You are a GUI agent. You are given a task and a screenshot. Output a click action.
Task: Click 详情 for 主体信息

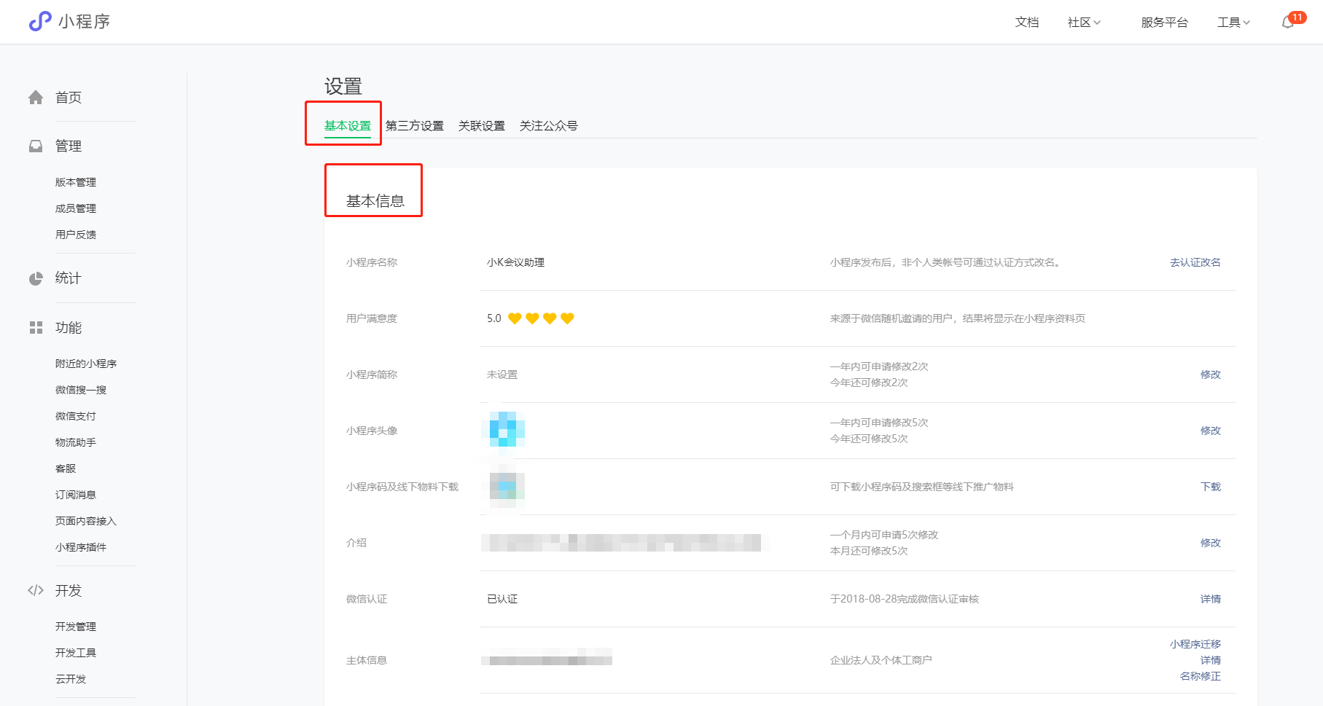point(1211,660)
